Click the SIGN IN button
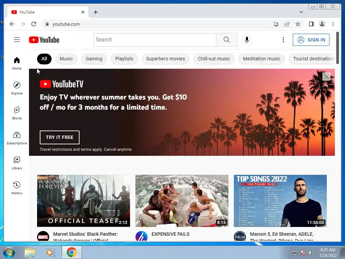 click(311, 40)
